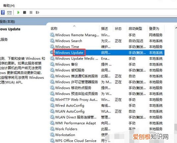Screen dimensions: 177x143
Task: Click the green Start Service button
Action: click(18, 12)
